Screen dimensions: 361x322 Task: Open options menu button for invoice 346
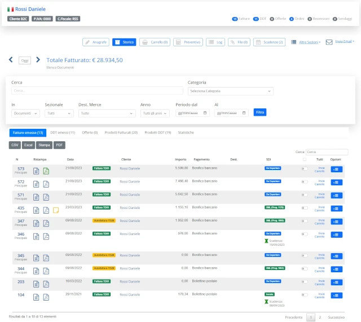[x=336, y=235]
